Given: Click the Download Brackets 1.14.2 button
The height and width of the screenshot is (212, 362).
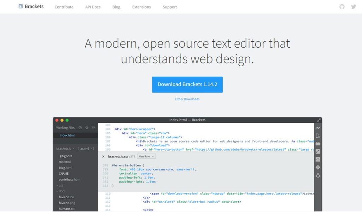Looking at the screenshot, I should (187, 85).
